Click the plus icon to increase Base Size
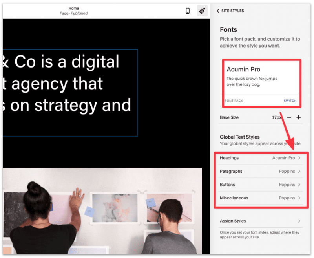 tap(299, 117)
